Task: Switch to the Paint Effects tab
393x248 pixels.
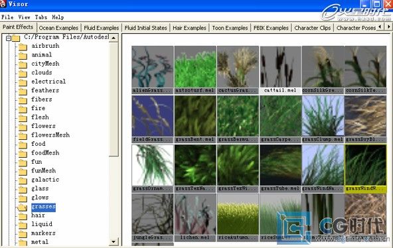Action: click(x=18, y=27)
